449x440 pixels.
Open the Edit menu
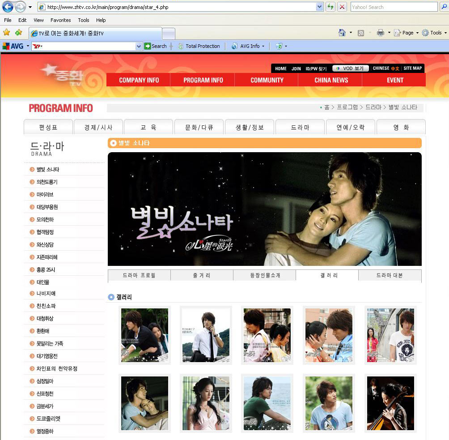22,20
